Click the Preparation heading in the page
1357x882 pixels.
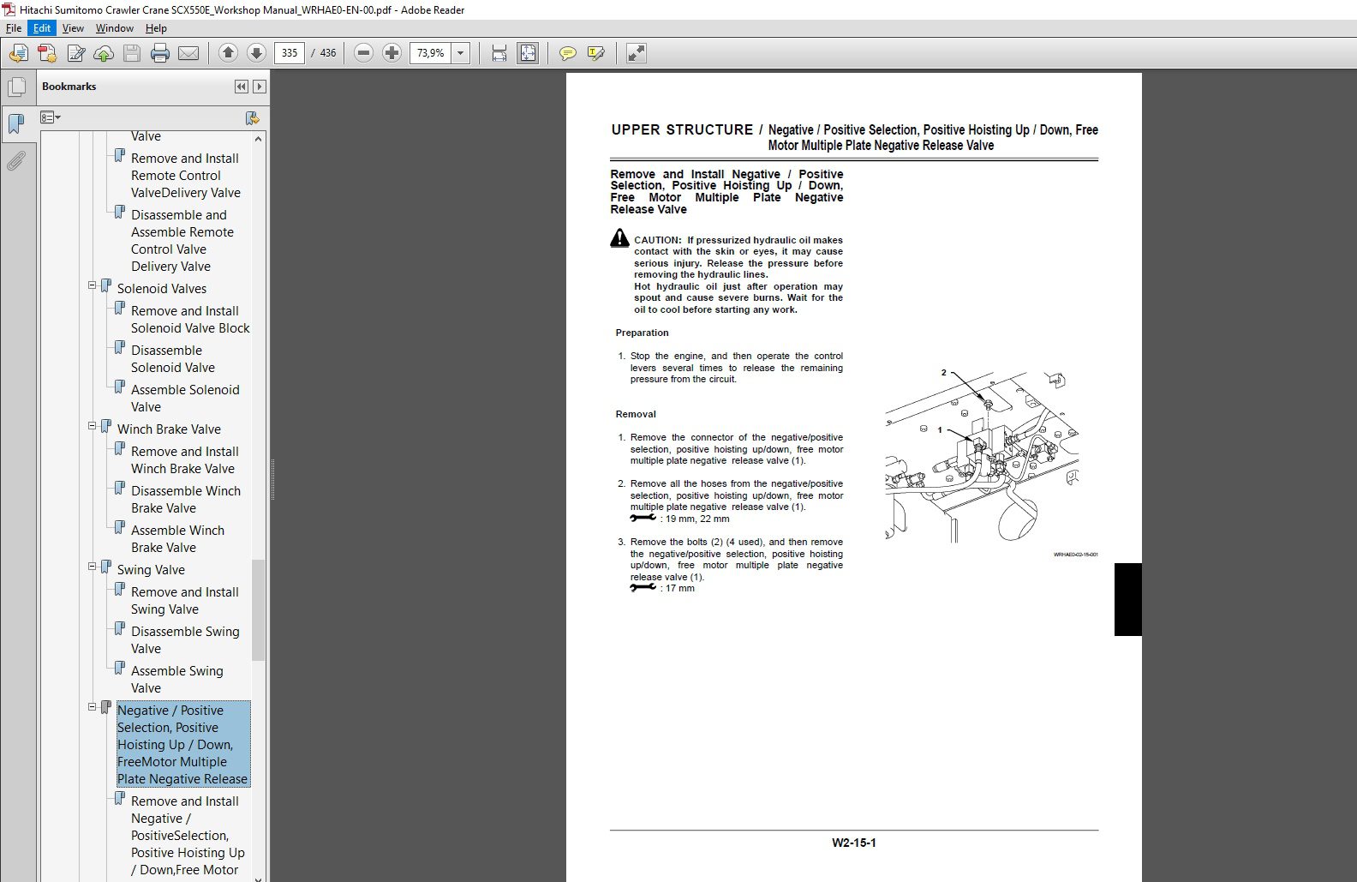pyautogui.click(x=642, y=333)
